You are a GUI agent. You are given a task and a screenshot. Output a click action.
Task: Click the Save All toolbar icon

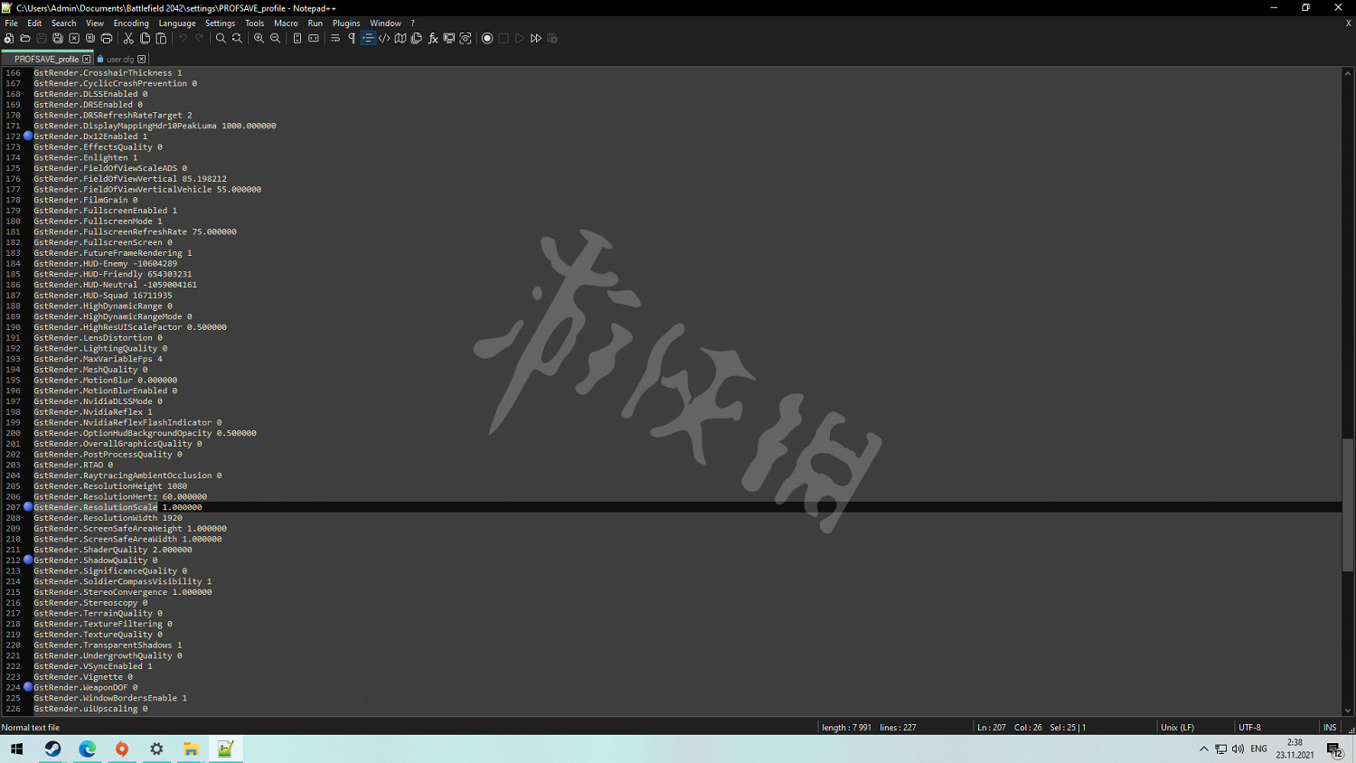point(58,39)
